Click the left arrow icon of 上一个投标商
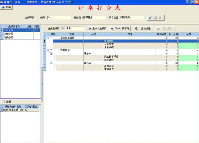The image size is (199, 143). point(90,29)
